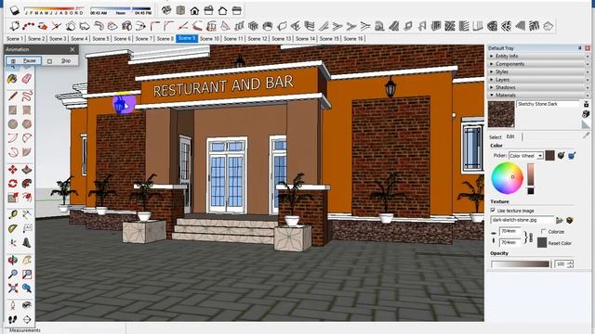Switch to the Select materials tab

(x=495, y=137)
